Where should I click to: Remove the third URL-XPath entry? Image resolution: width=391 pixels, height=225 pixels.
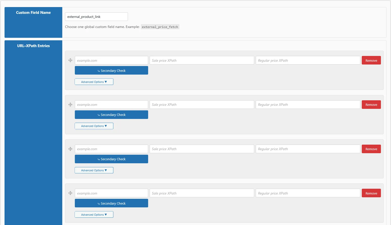pyautogui.click(x=371, y=149)
